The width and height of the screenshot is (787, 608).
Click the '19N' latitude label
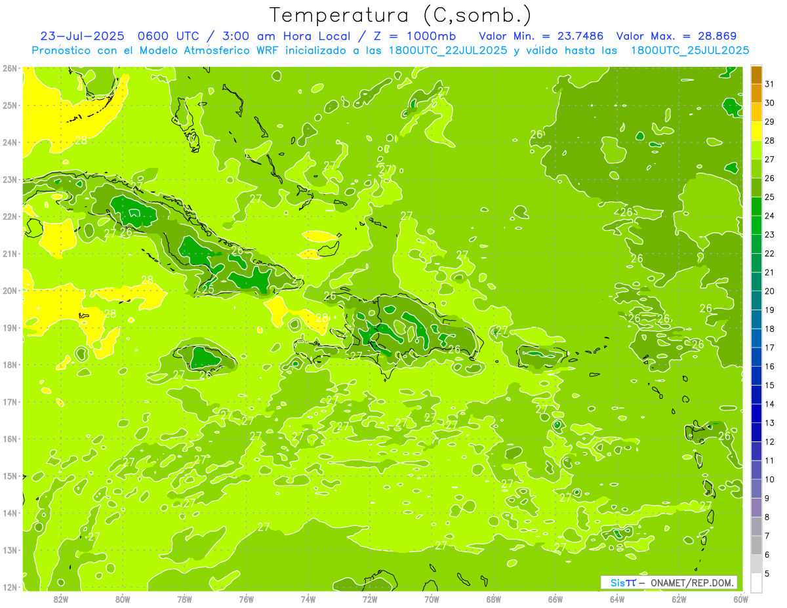pyautogui.click(x=10, y=327)
